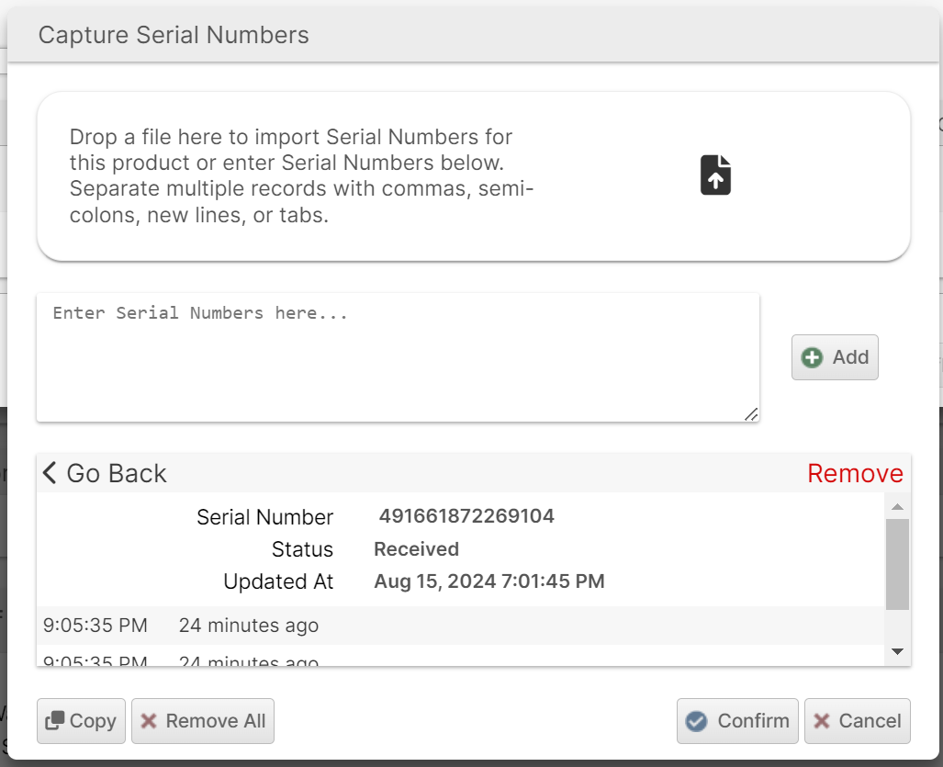
Task: Cancel the Capture Serial Numbers dialog
Action: tap(858, 721)
